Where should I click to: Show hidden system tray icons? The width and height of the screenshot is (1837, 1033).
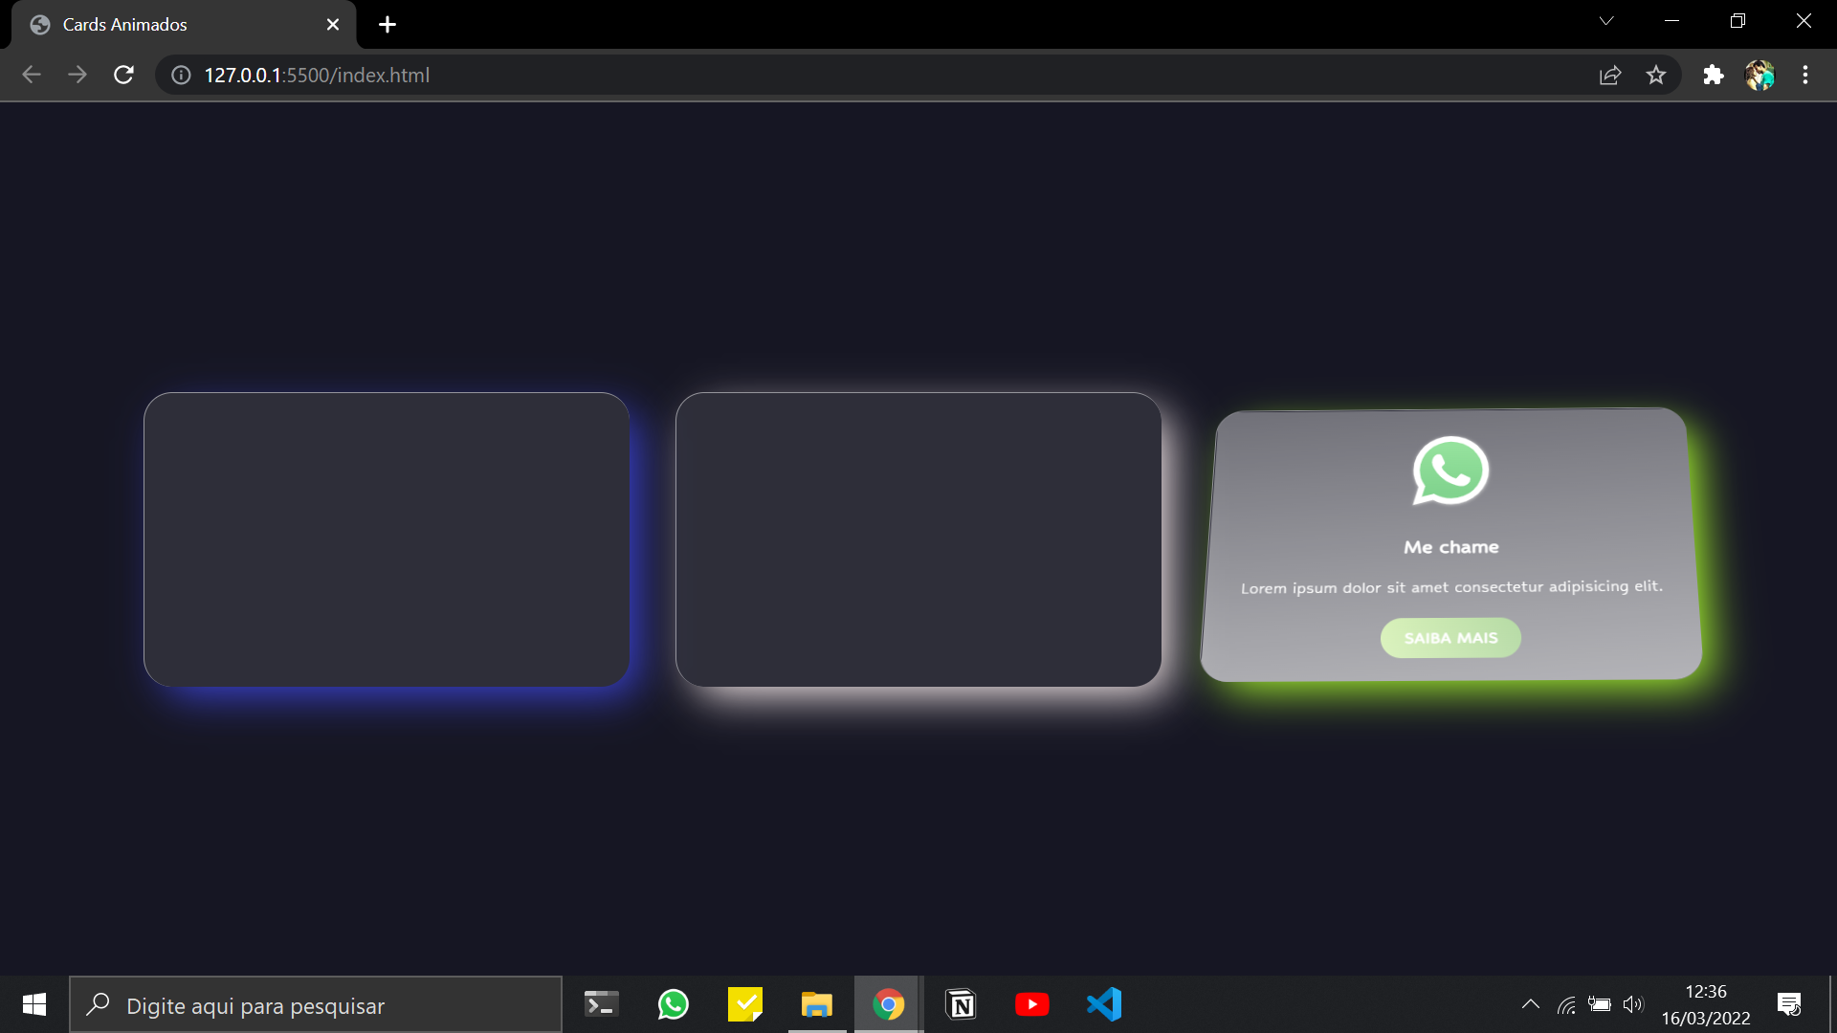pos(1530,1004)
